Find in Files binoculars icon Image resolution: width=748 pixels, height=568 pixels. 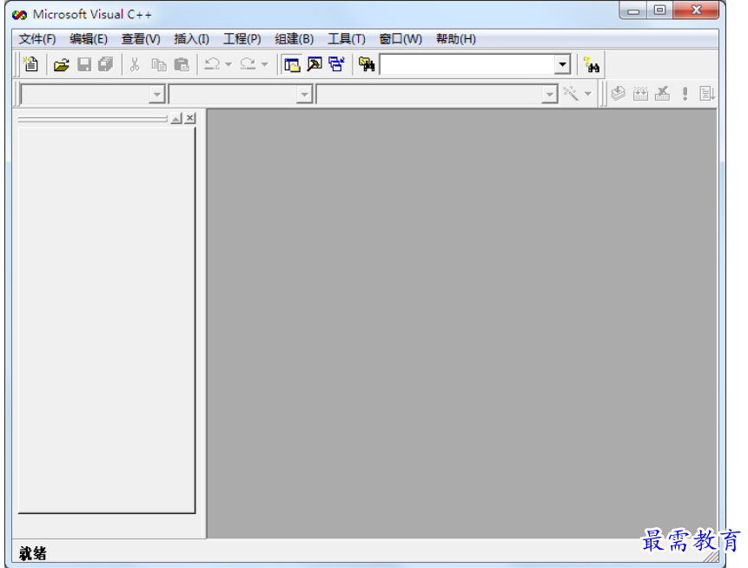coord(367,64)
